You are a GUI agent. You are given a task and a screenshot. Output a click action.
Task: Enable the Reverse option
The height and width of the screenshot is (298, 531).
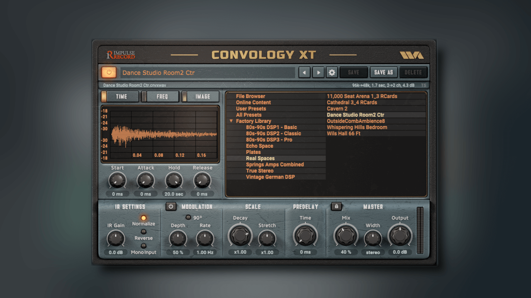[144, 232]
